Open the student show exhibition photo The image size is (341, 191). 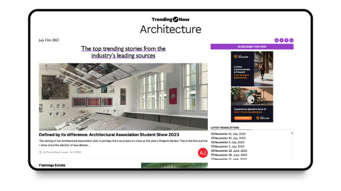pyautogui.click(x=123, y=97)
